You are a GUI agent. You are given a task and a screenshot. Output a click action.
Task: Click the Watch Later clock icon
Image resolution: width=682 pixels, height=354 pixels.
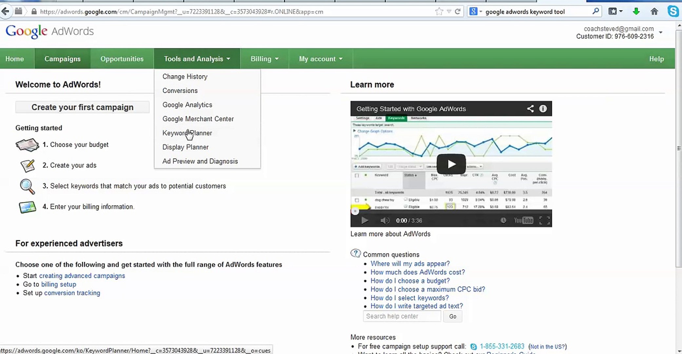pos(503,221)
